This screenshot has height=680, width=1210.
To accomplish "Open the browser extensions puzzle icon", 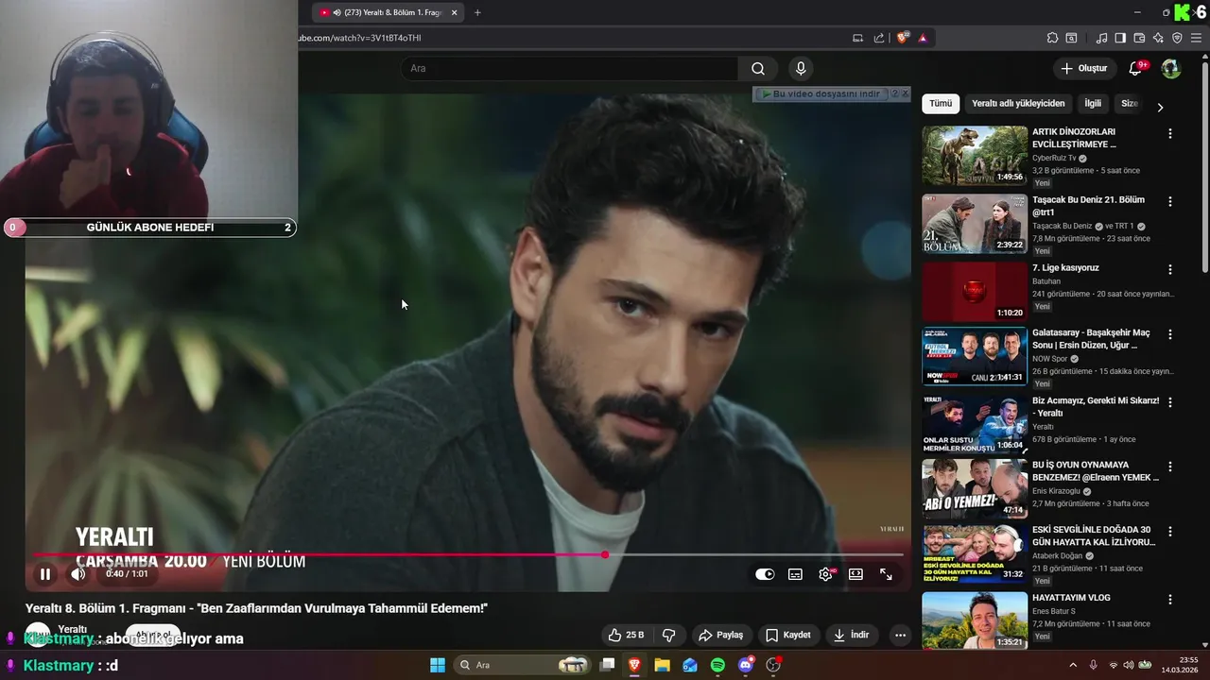I will click(x=1052, y=38).
